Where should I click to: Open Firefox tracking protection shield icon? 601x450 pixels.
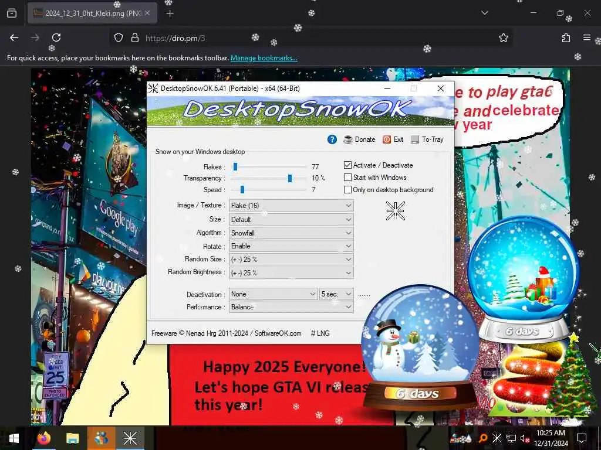pos(119,37)
